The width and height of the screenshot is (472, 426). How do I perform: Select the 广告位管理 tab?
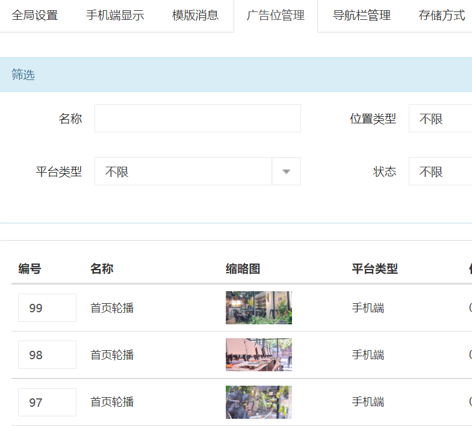275,16
